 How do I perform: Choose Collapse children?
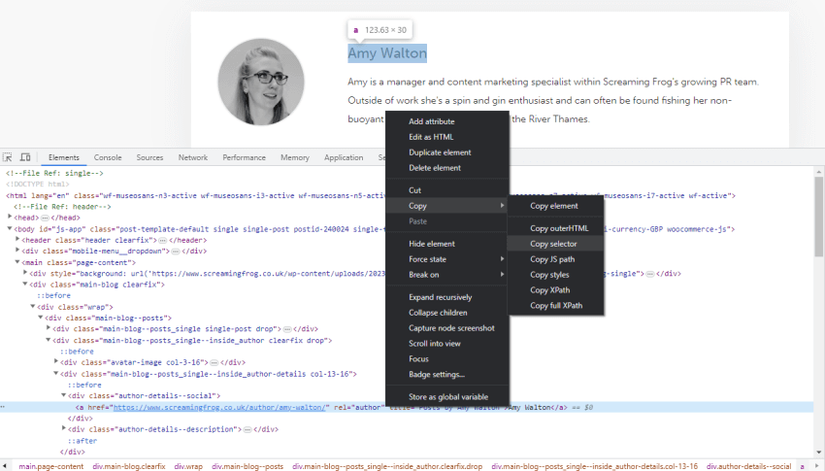coord(447,313)
